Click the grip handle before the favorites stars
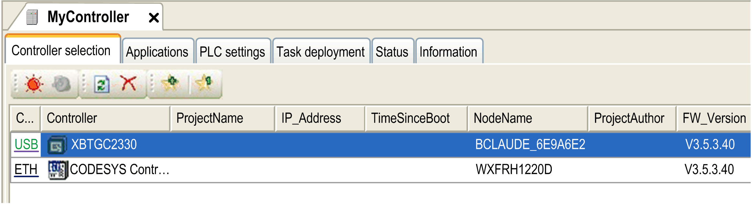The image size is (755, 209). pos(152,83)
